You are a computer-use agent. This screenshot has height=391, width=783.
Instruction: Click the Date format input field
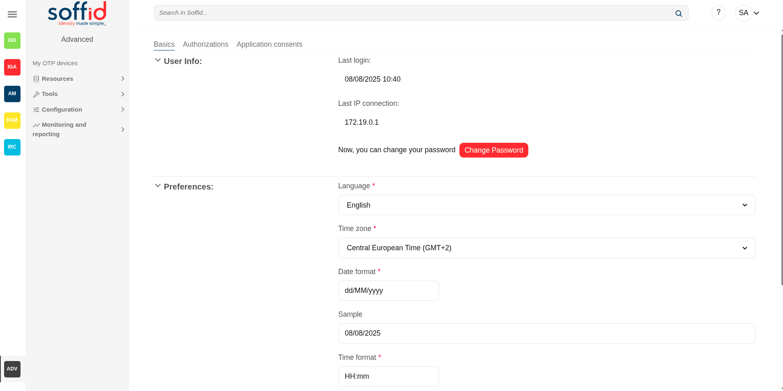click(x=388, y=290)
